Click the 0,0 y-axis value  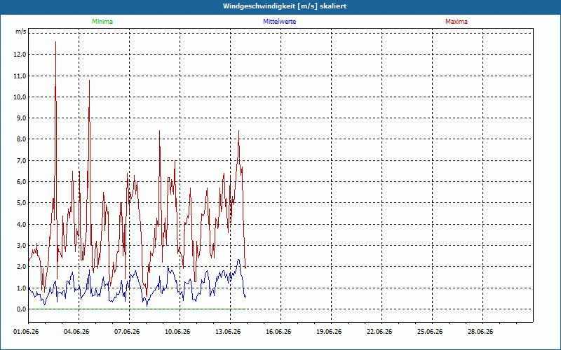tap(22, 309)
